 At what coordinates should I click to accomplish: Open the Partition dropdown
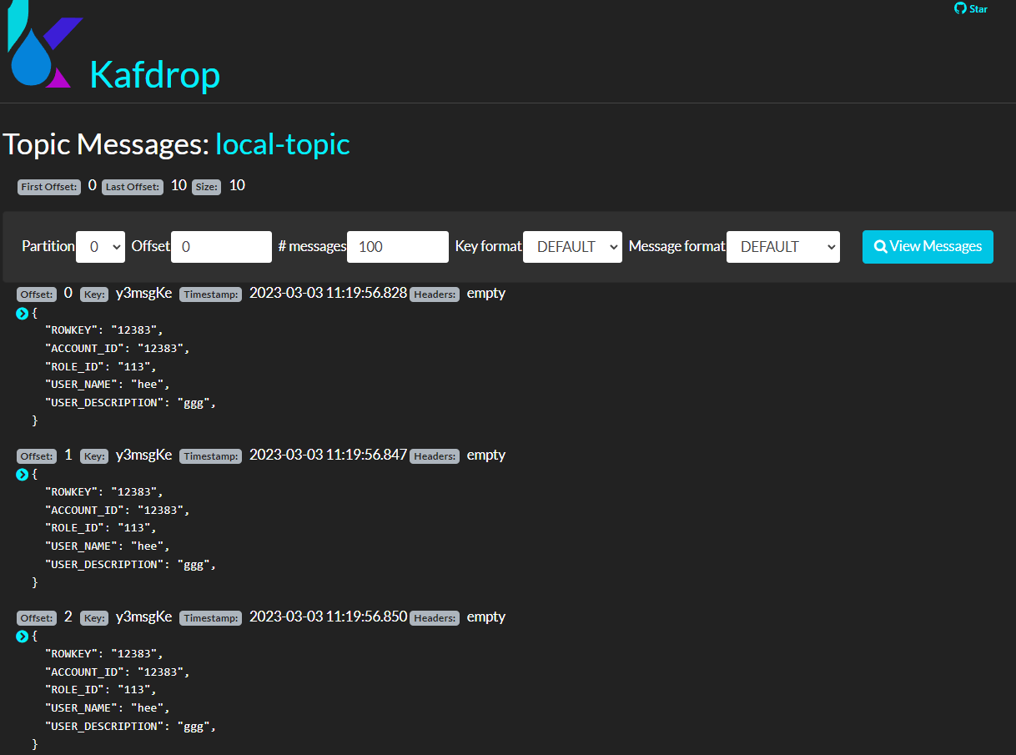pyautogui.click(x=100, y=247)
